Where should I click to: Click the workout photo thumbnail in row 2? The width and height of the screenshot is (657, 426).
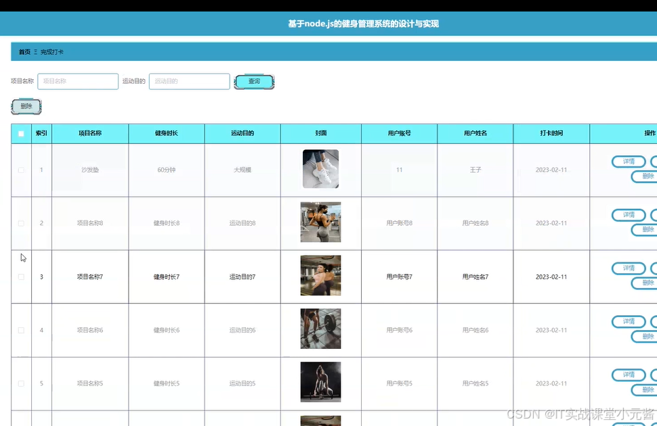(x=320, y=223)
